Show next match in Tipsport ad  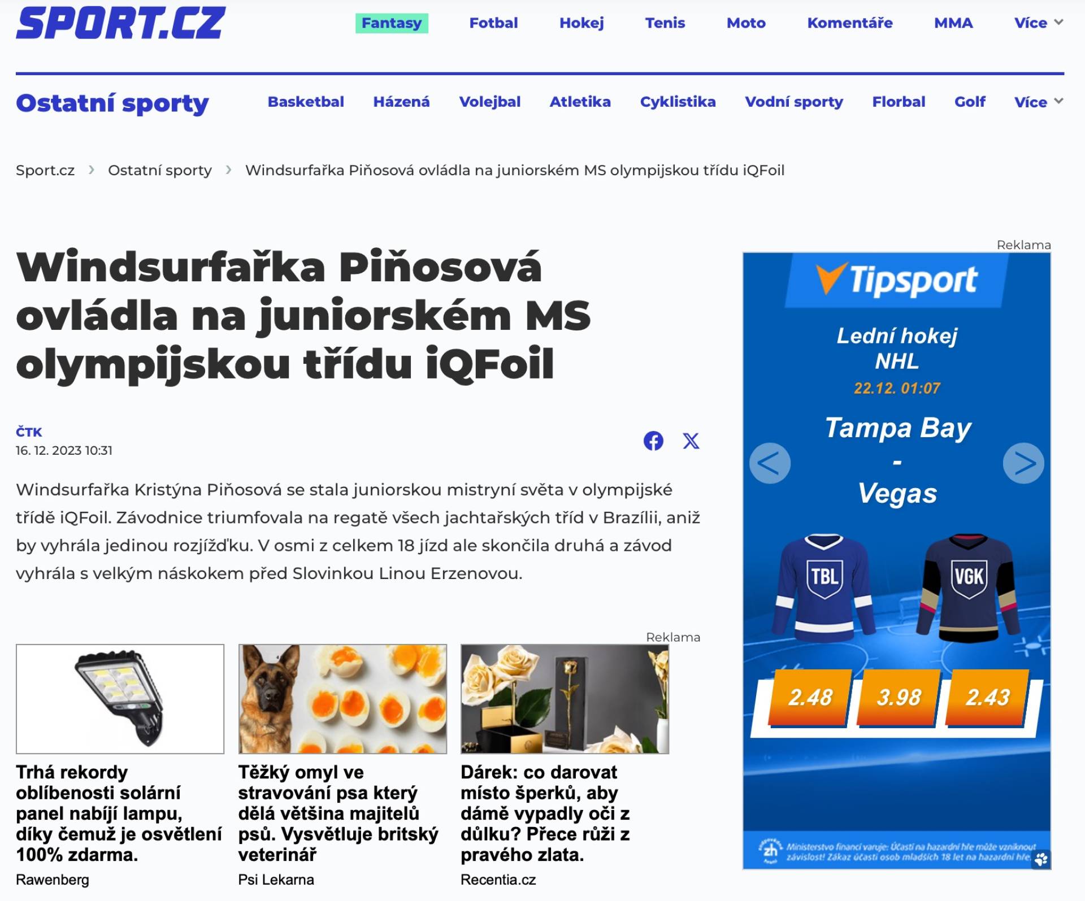(1023, 463)
